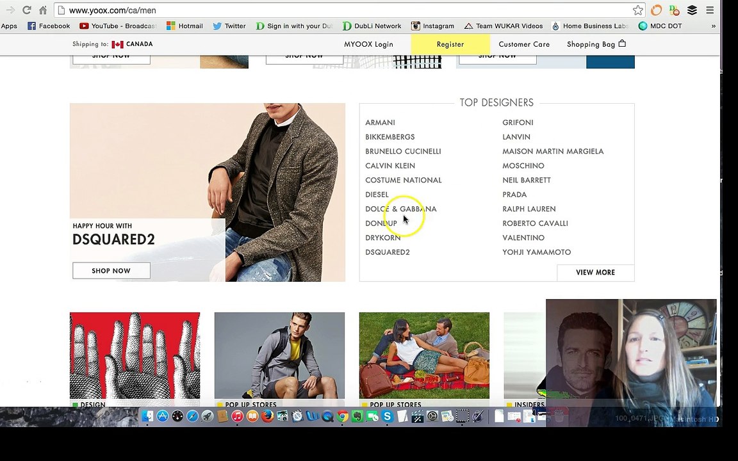Show hidden bookmarks with the double chevron
Screen dimensions: 738x461
click(x=714, y=26)
